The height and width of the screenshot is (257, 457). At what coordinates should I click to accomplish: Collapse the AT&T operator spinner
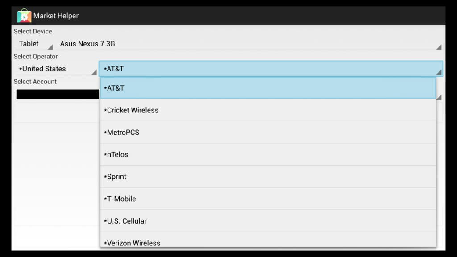point(271,69)
